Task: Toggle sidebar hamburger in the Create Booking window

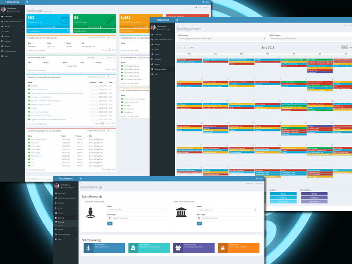Action: click(81, 179)
